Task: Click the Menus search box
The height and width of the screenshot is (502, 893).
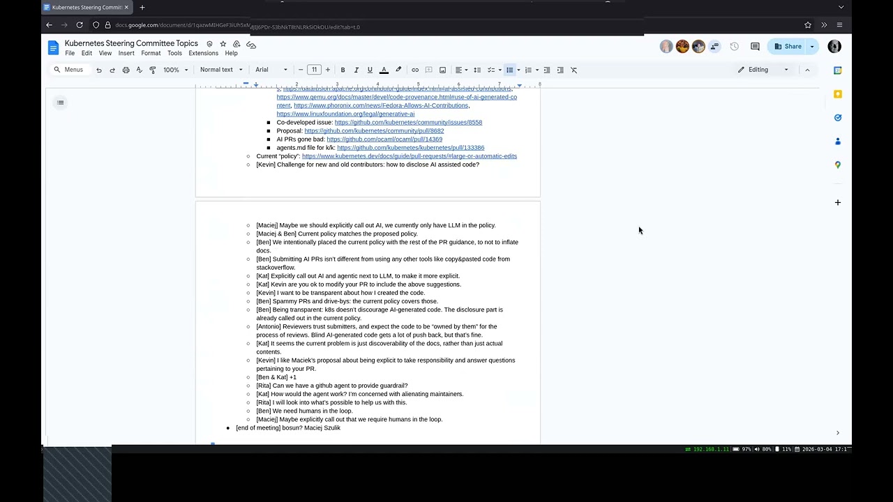Action: (x=69, y=70)
